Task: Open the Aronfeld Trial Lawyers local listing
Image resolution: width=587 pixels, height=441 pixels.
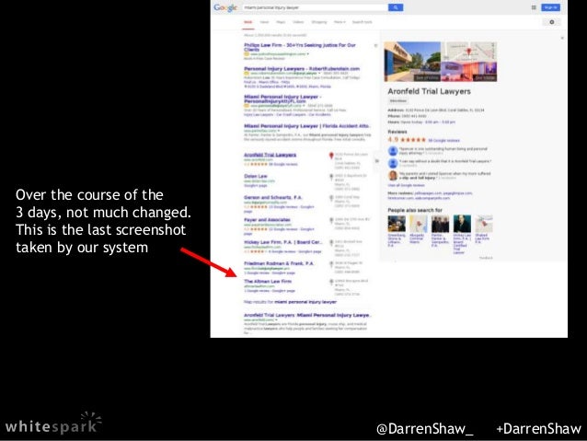Action: 270,155
